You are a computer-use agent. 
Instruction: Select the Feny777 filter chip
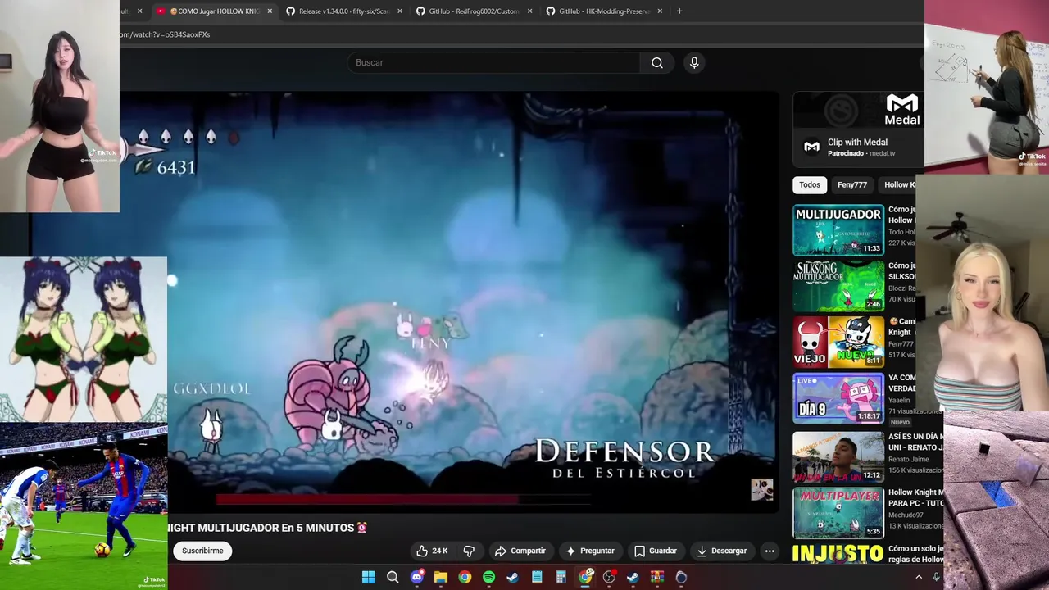pyautogui.click(x=852, y=185)
